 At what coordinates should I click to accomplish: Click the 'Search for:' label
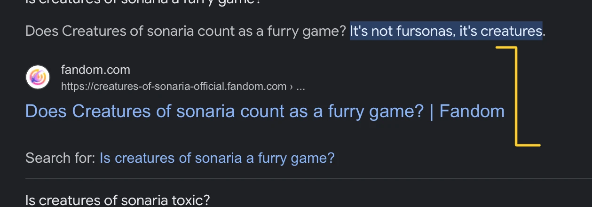(60, 158)
